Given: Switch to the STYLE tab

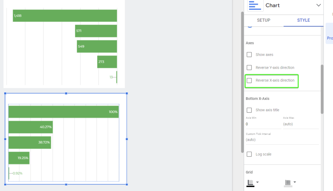Looking at the screenshot, I should click(x=303, y=20).
